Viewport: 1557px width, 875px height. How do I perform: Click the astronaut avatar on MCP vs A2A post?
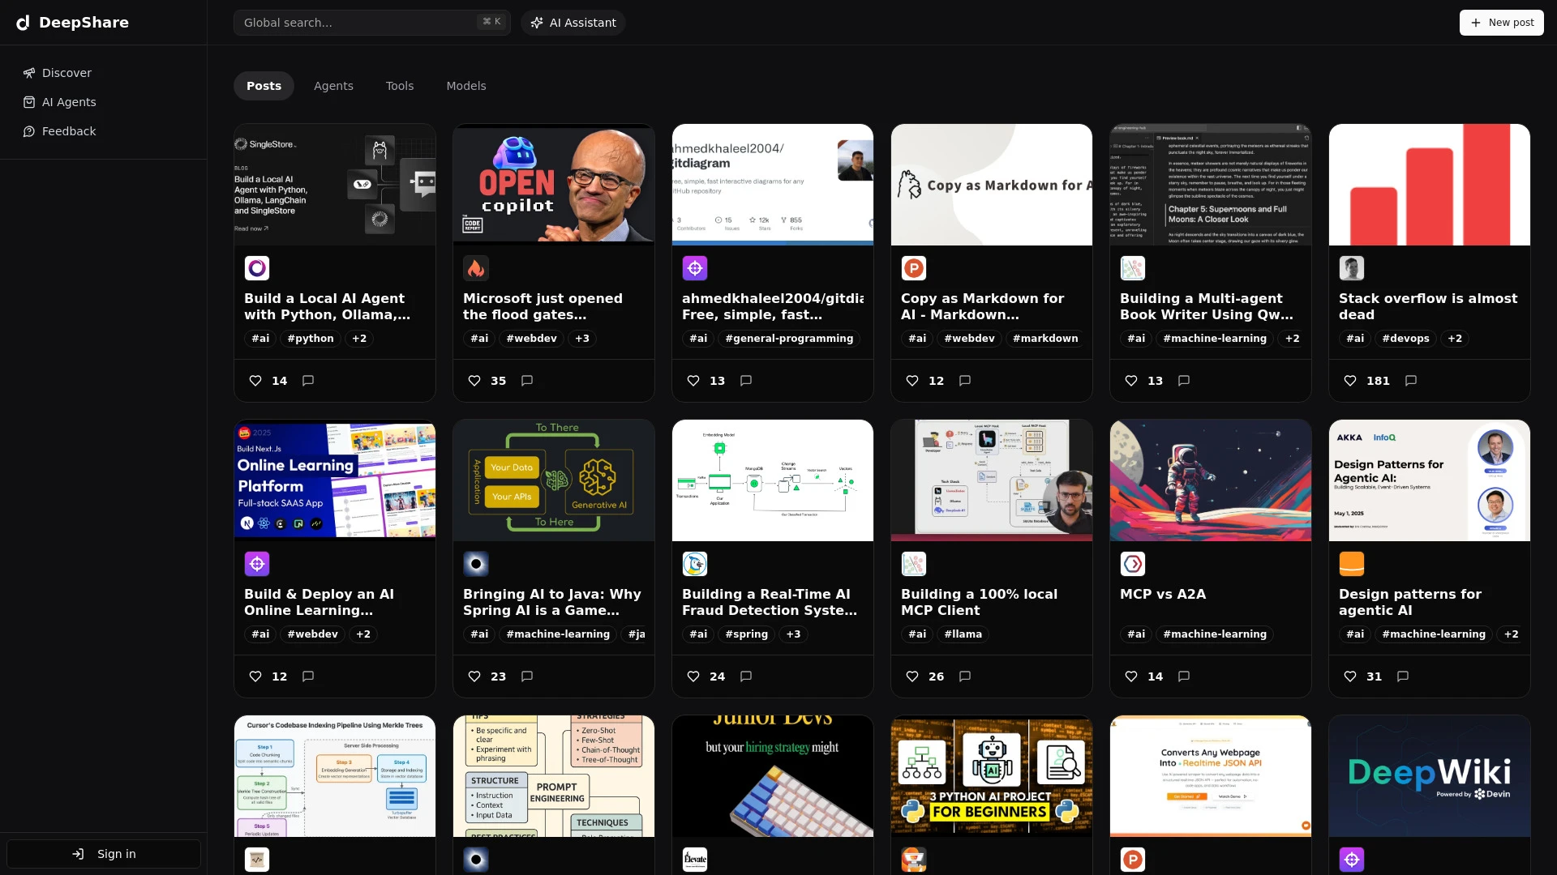1132,564
